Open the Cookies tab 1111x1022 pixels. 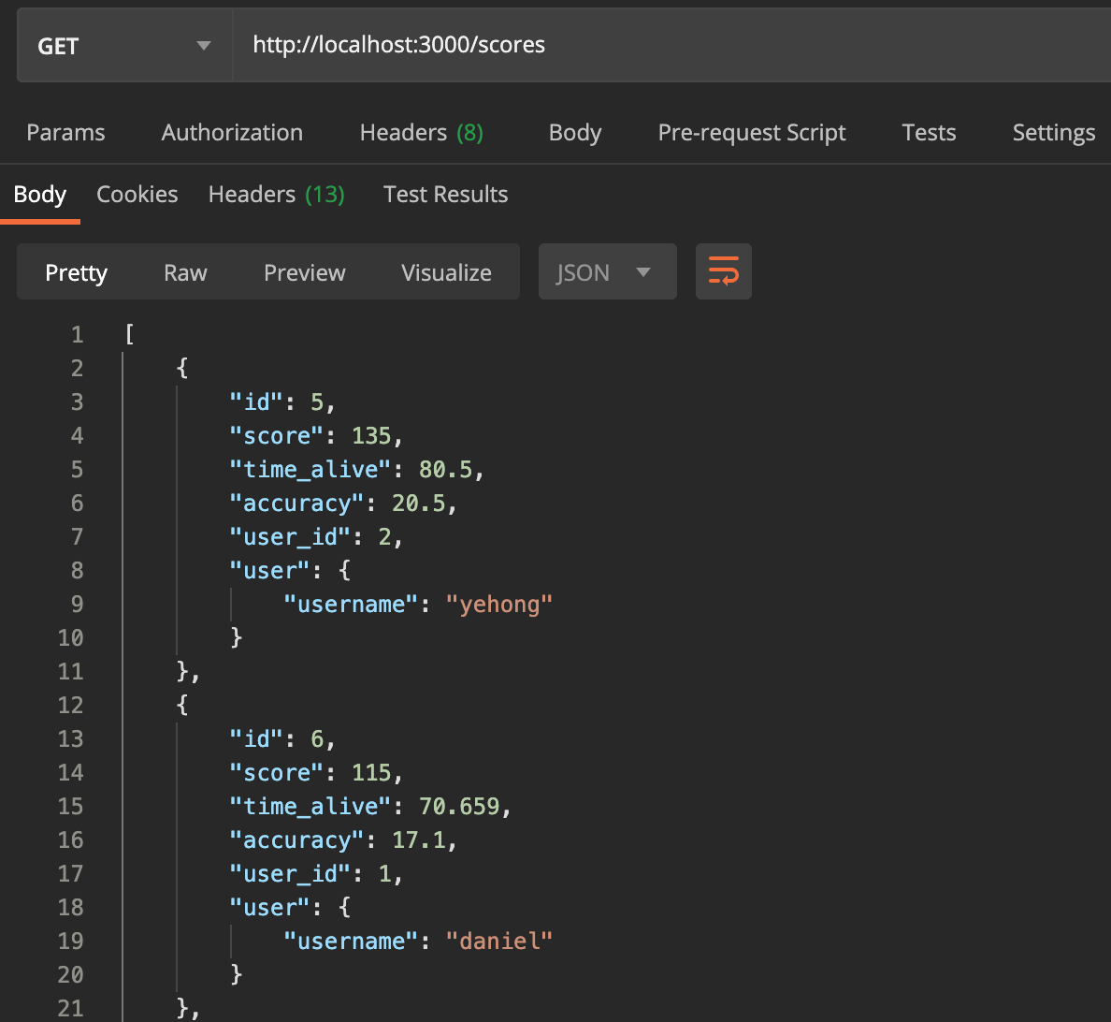coord(137,194)
